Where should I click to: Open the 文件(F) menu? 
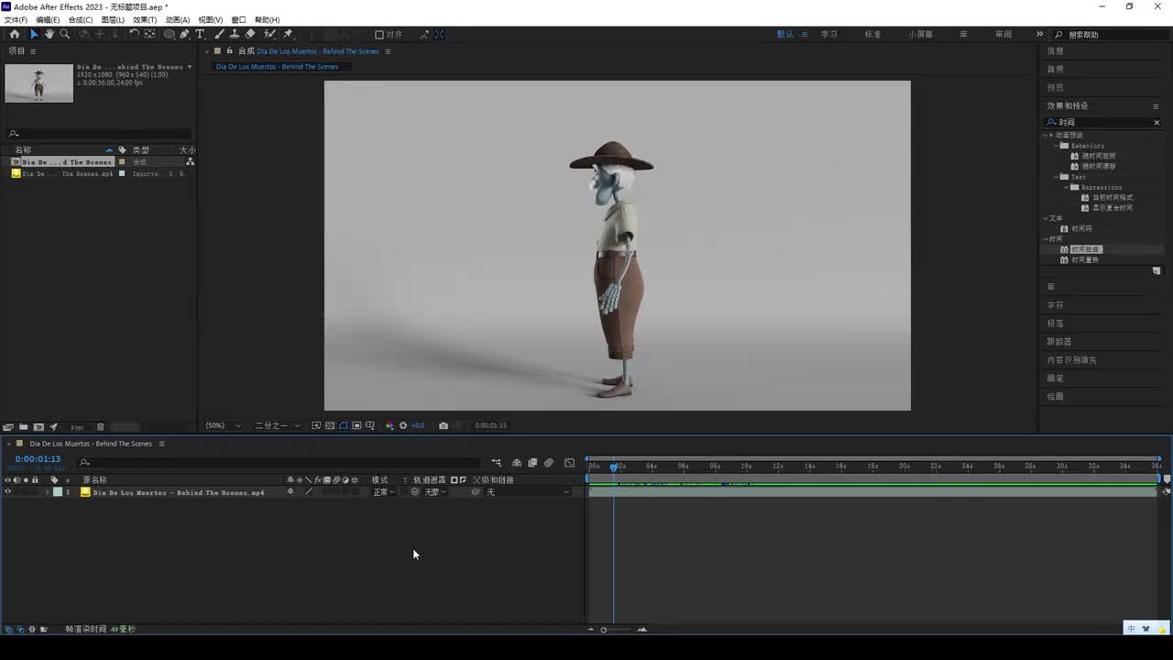[16, 19]
